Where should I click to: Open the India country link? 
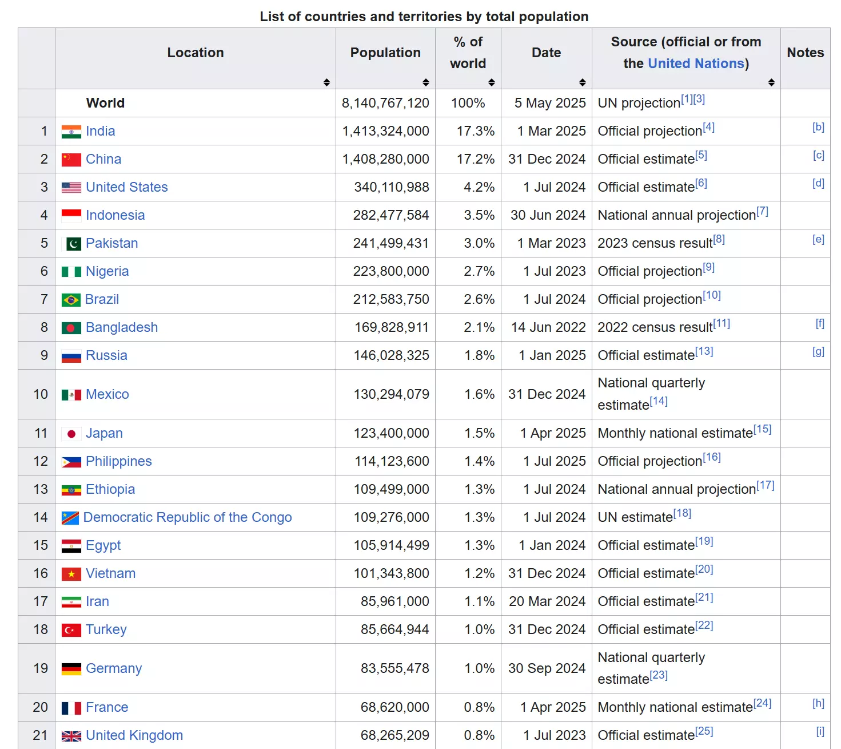[x=101, y=131]
